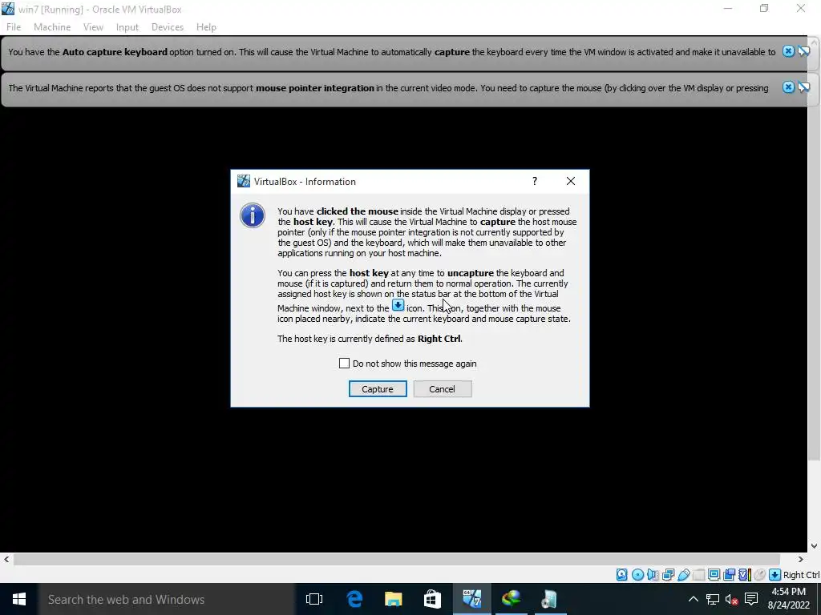Click the Internet Download Manager taskbar icon

(511, 599)
